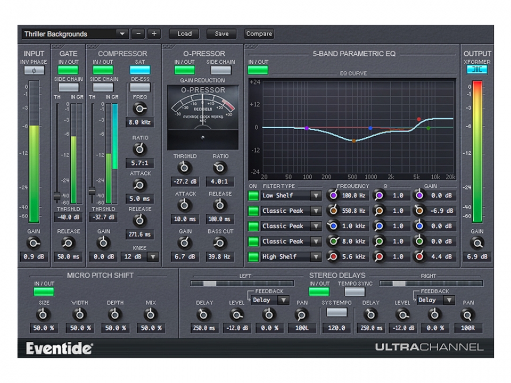Enable SAT on the compressor
The image size is (511, 383).
click(x=140, y=69)
